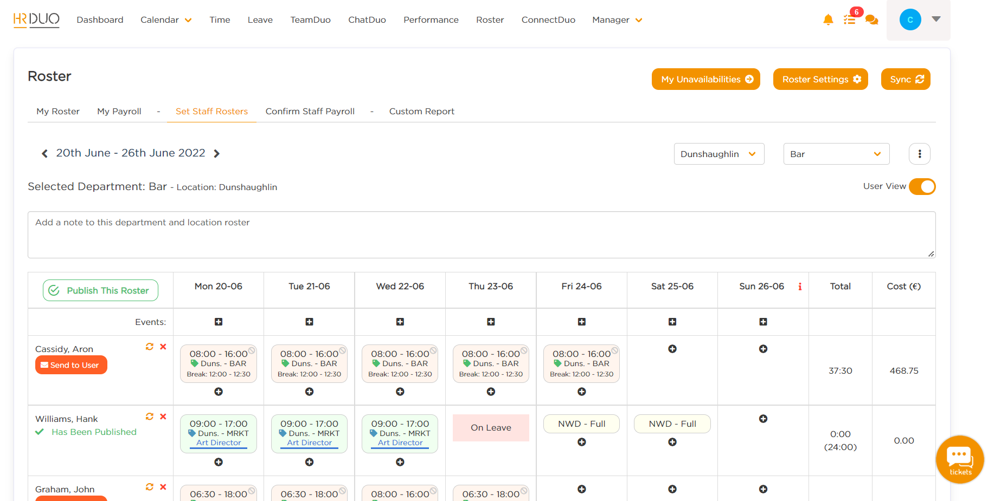Send roster to Cassidy with Send to User button
The width and height of the screenshot is (988, 501).
(x=70, y=365)
